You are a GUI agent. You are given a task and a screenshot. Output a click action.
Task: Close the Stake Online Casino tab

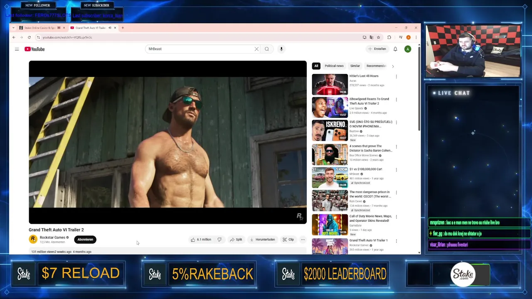coord(64,28)
